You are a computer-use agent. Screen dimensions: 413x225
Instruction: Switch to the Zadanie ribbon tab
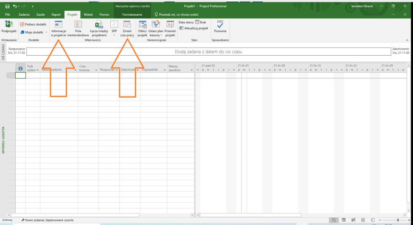pos(24,15)
